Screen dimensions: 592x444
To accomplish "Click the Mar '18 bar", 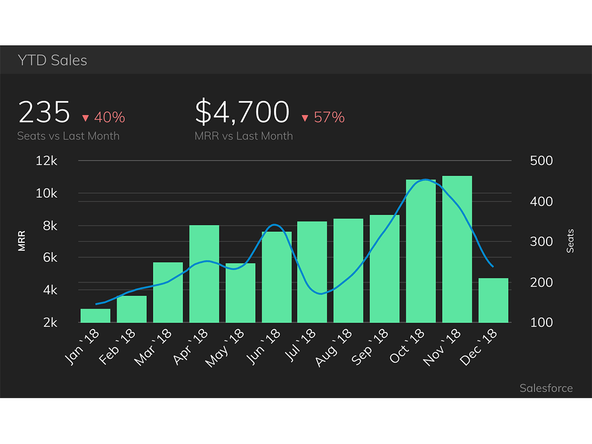I will point(168,292).
